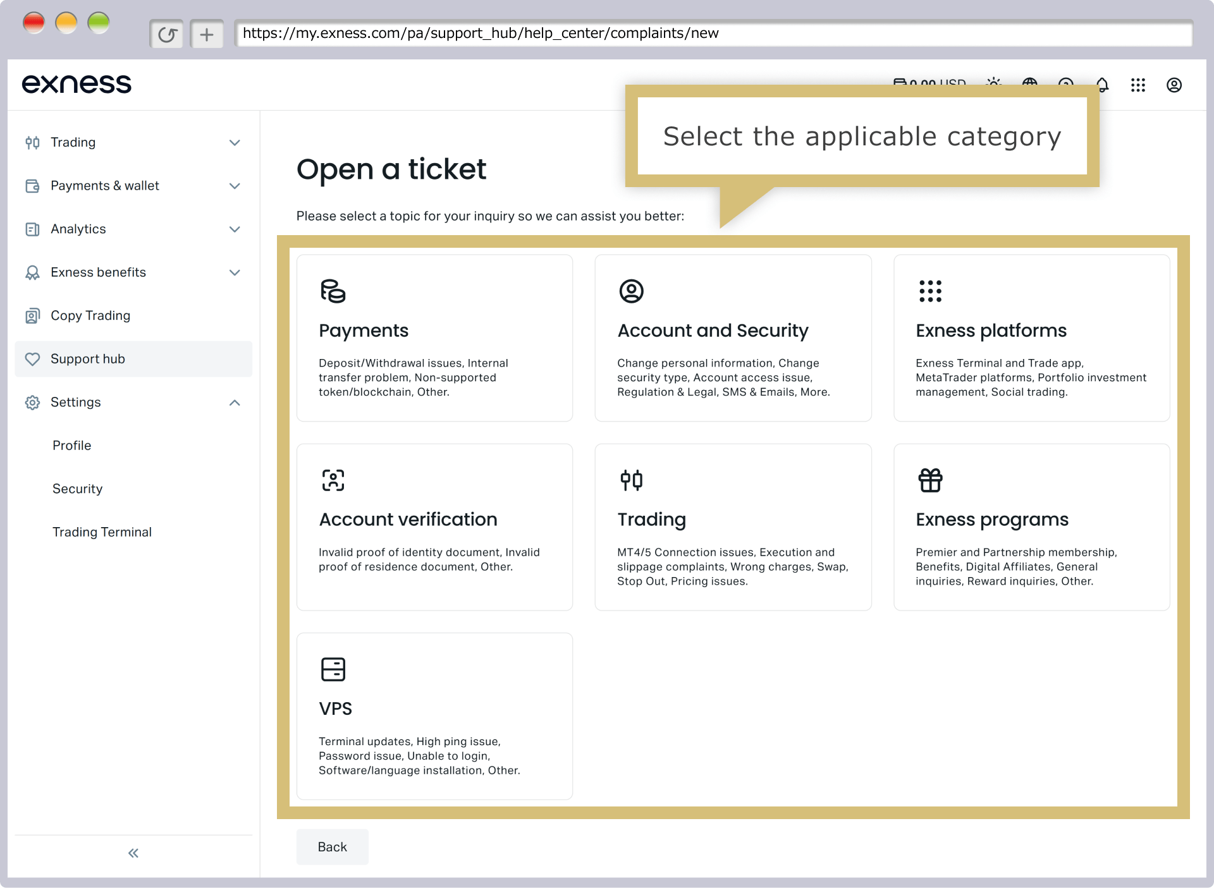Select the Payments ticket category card

[434, 338]
